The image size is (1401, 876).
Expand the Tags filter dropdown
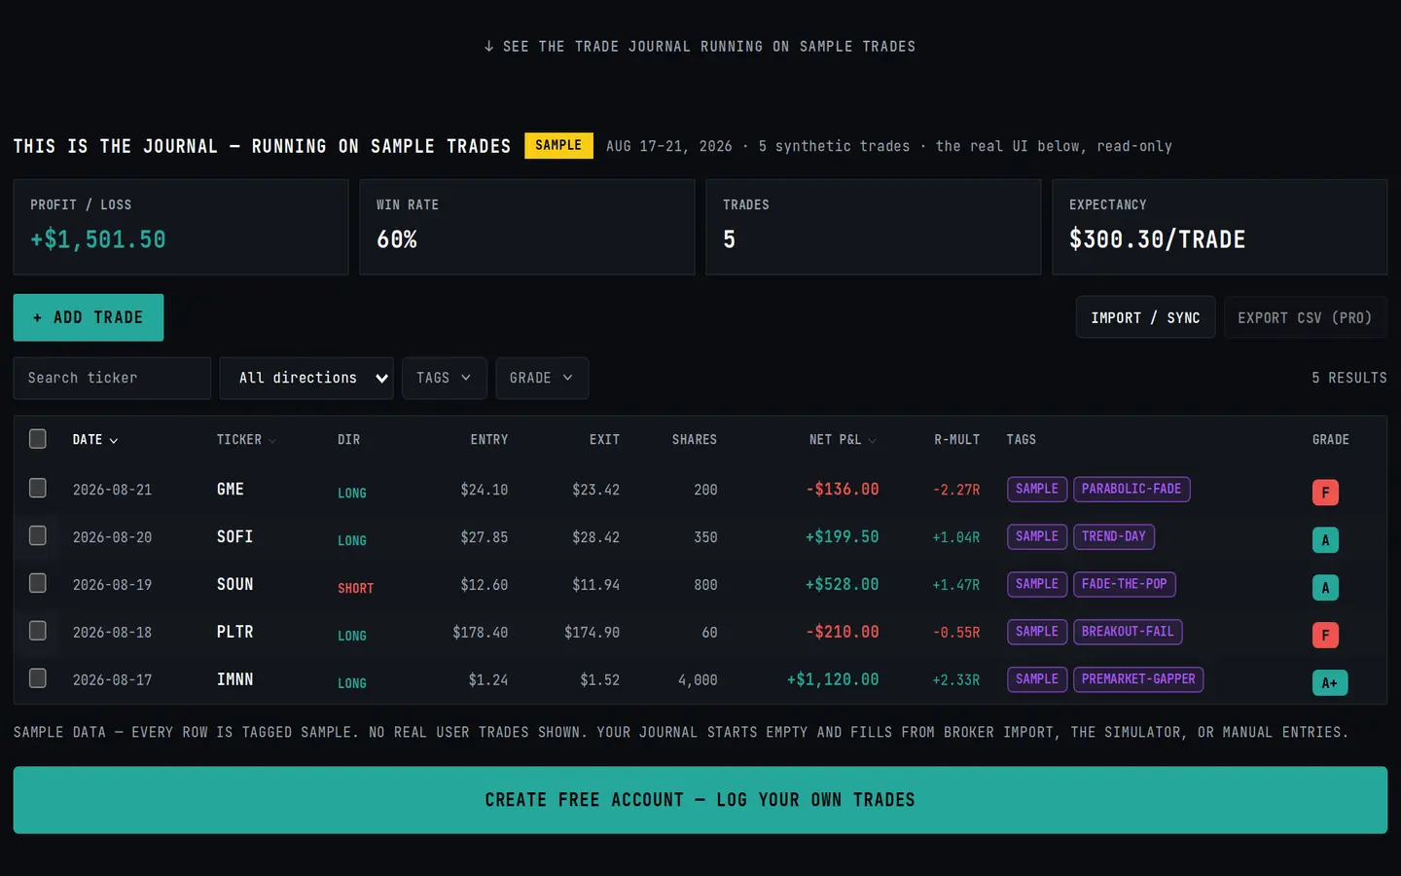tap(444, 378)
